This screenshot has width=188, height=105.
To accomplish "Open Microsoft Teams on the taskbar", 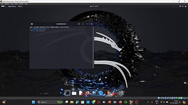I will 104,102.
